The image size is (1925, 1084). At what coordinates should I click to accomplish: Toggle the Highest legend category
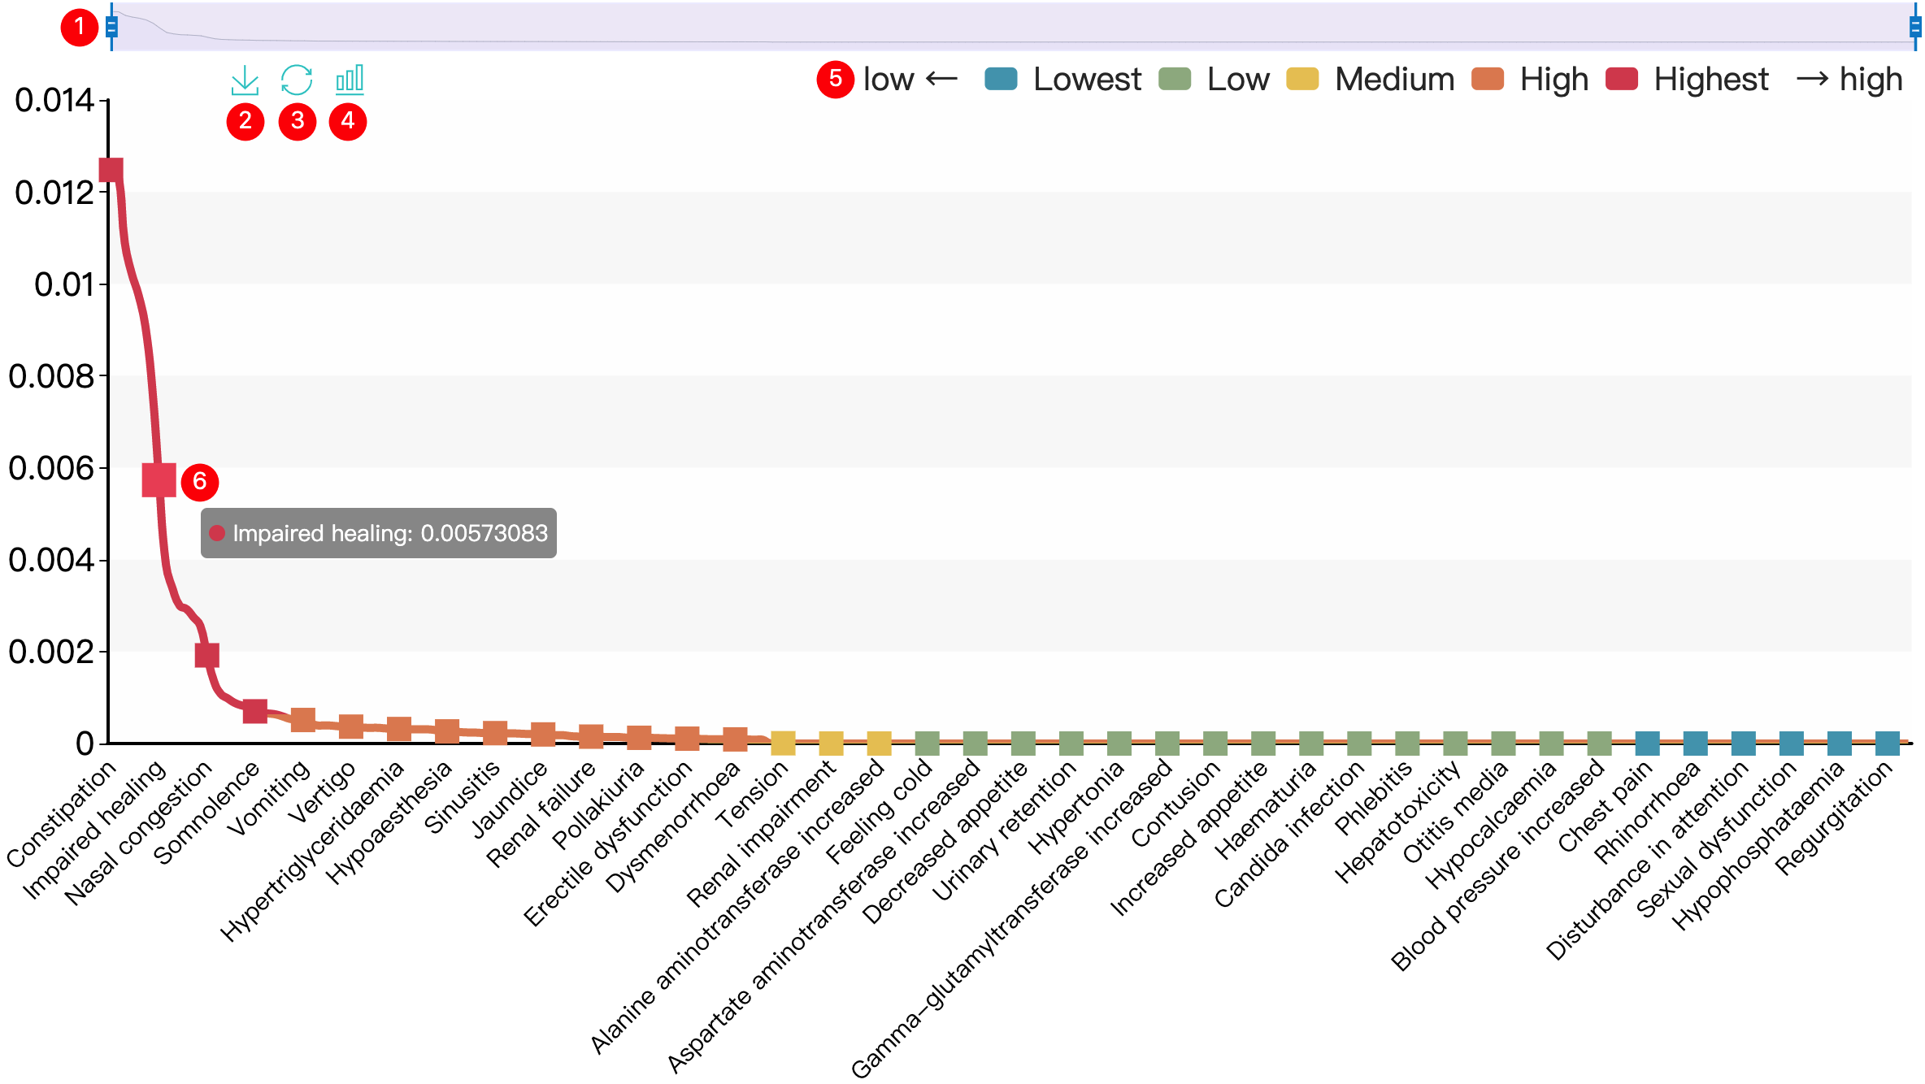1622,80
